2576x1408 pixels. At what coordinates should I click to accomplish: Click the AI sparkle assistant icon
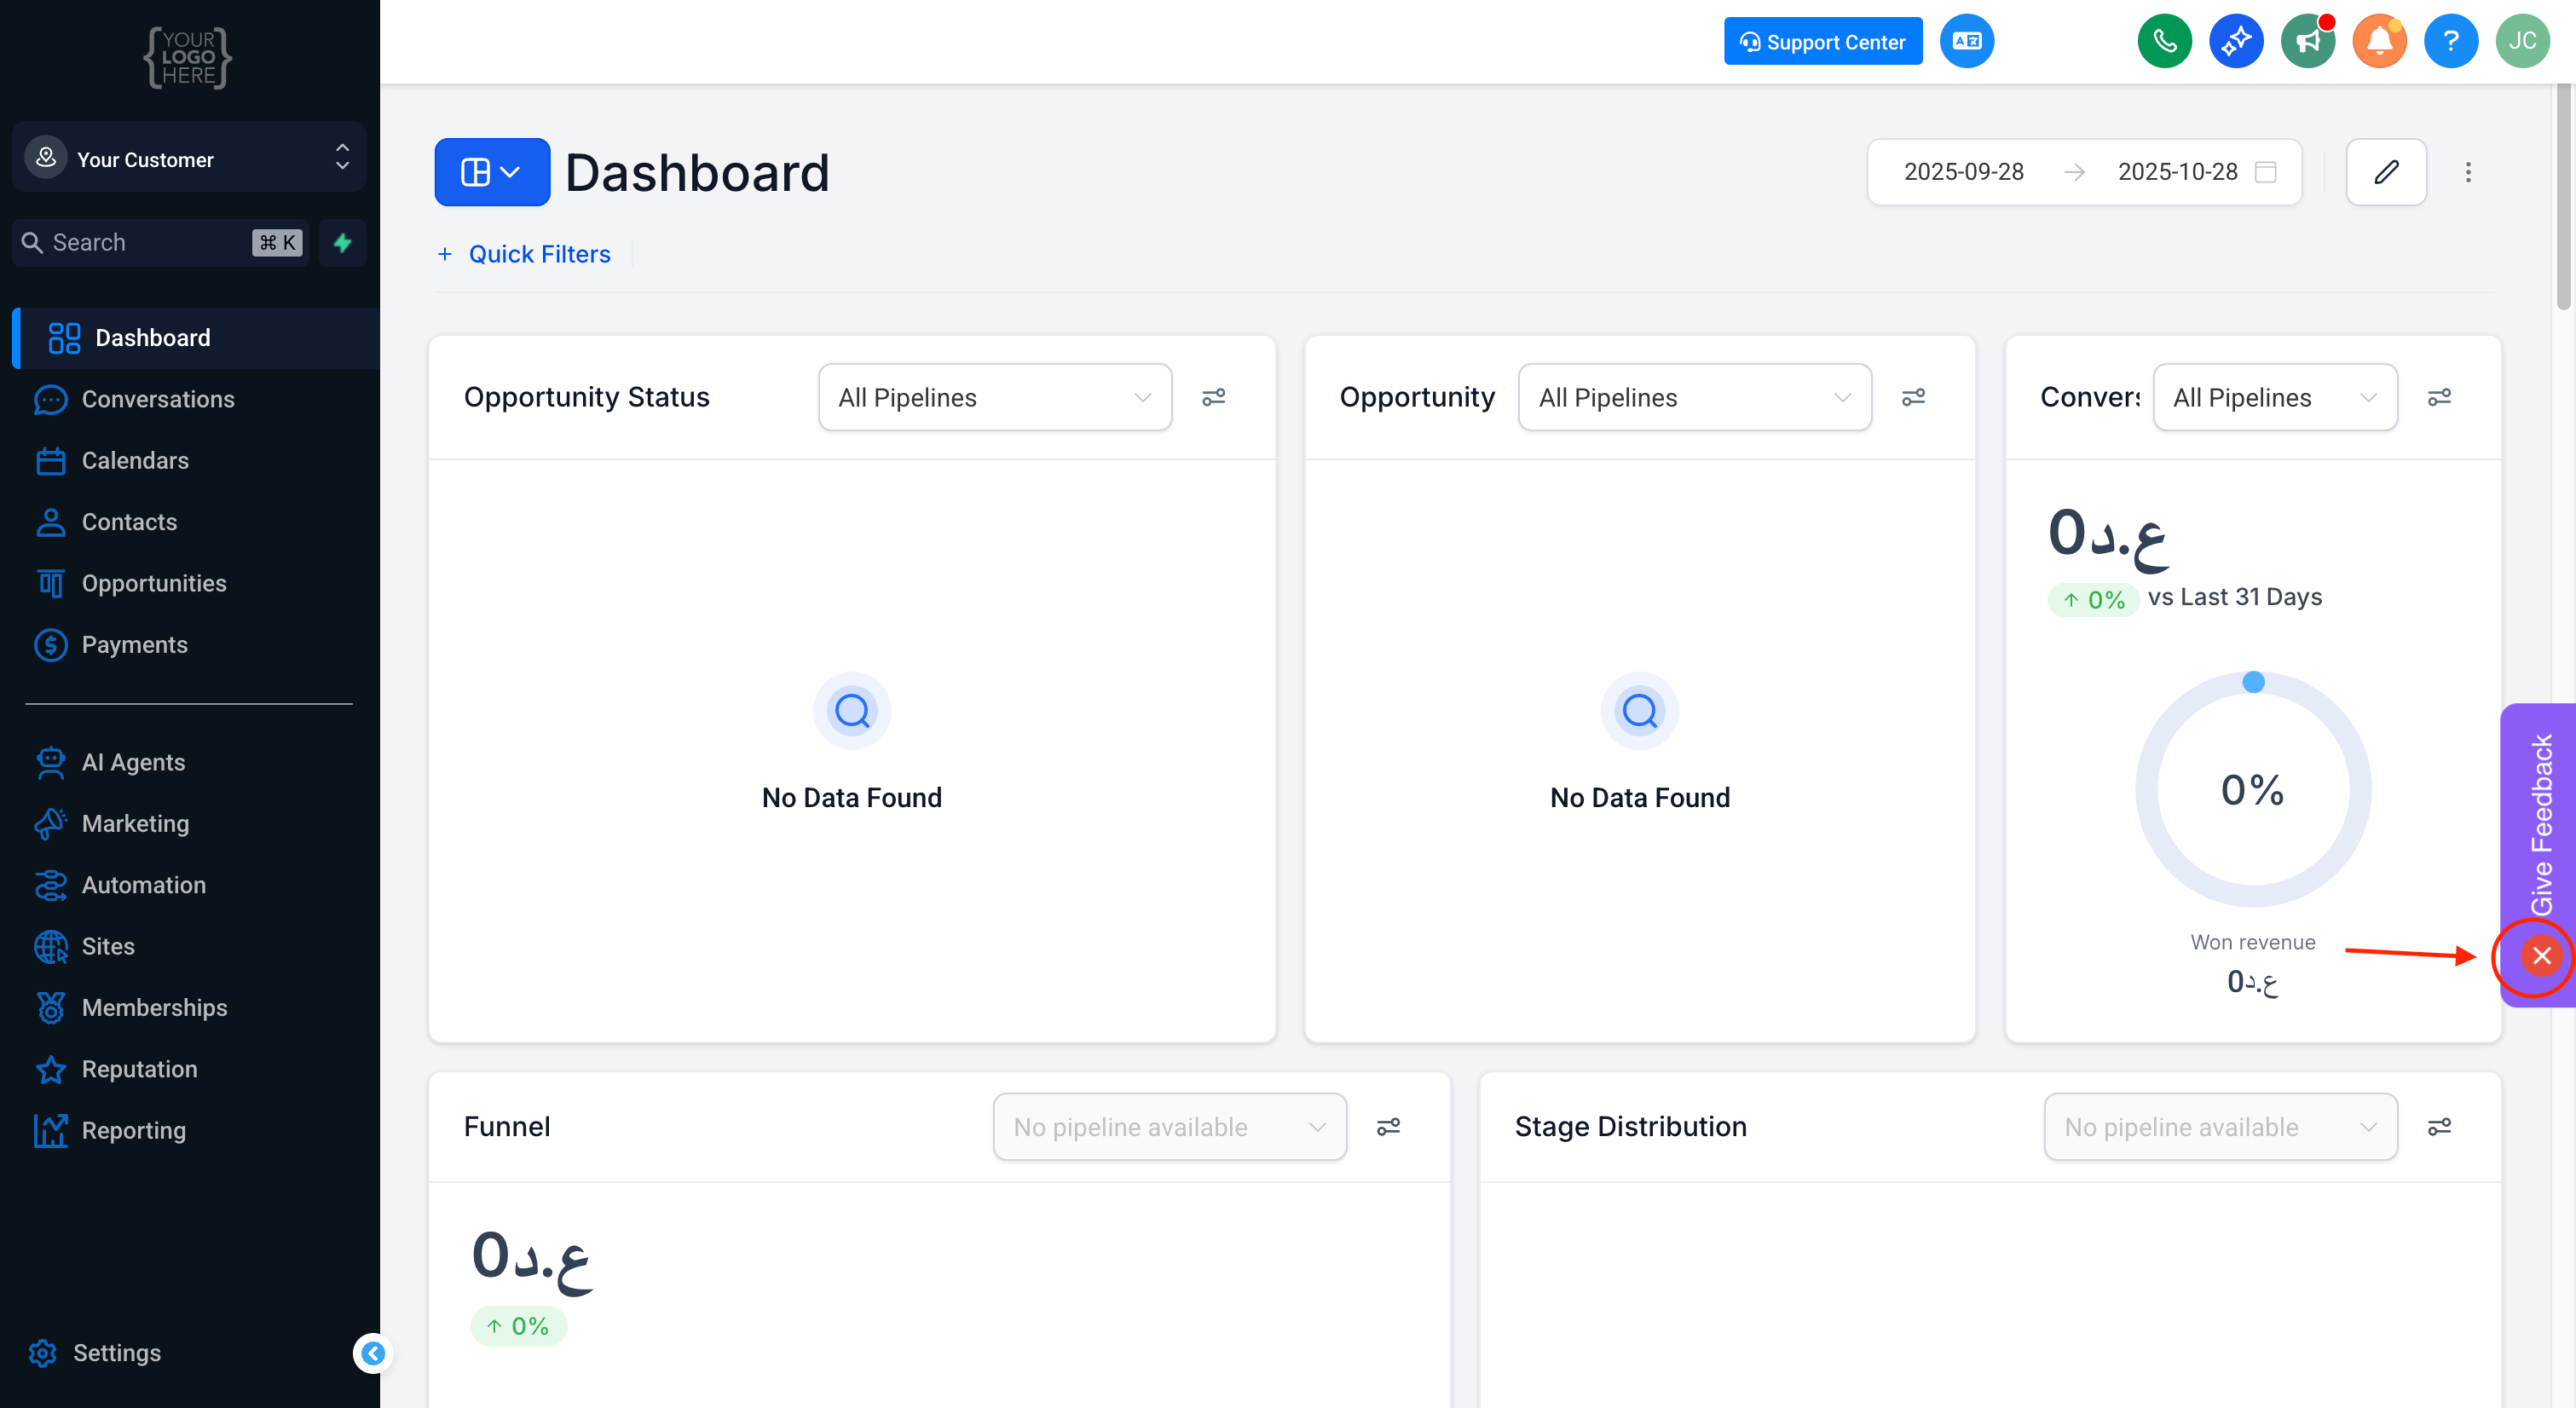pyautogui.click(x=2236, y=41)
